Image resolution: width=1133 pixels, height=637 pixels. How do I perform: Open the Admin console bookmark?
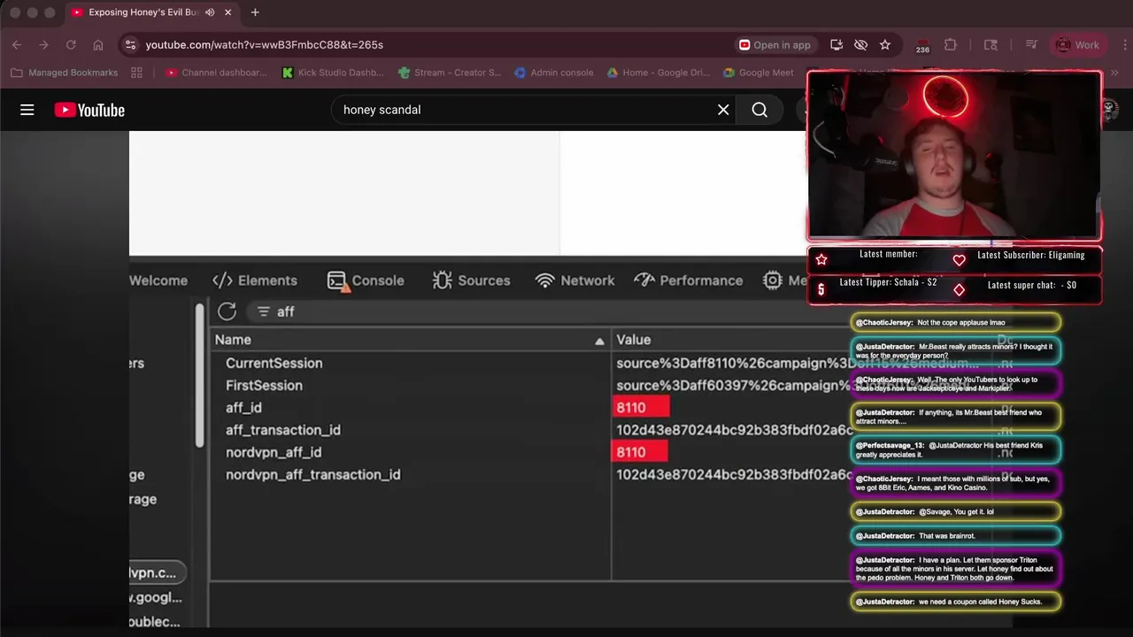click(x=554, y=73)
